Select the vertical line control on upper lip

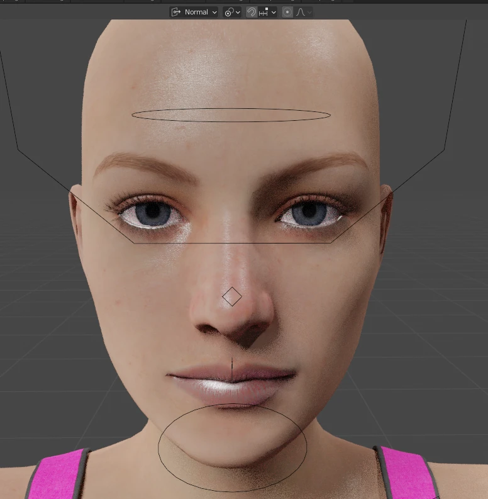[232, 369]
